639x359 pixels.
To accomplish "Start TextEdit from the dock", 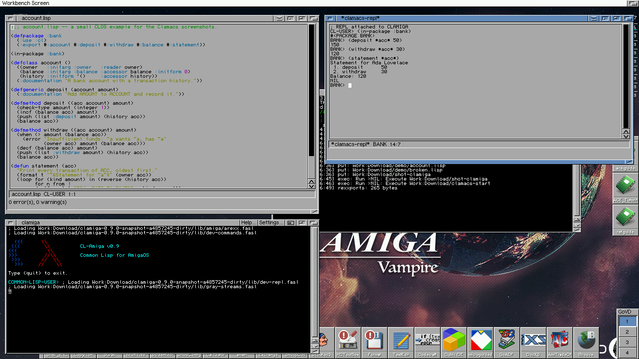I will pos(401,343).
